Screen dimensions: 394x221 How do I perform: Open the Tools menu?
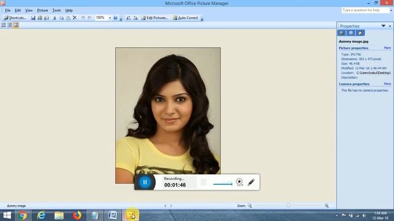pos(57,10)
